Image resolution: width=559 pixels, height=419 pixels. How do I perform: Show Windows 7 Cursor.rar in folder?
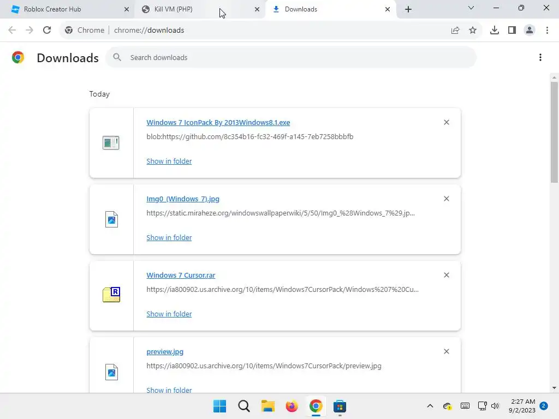click(x=169, y=314)
